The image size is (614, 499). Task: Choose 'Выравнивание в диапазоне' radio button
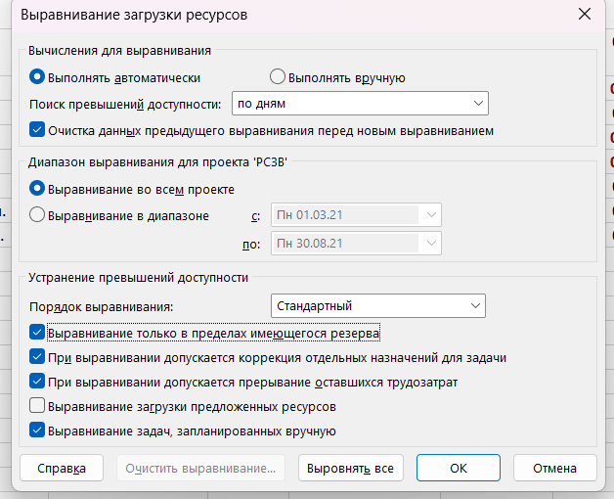coord(37,215)
